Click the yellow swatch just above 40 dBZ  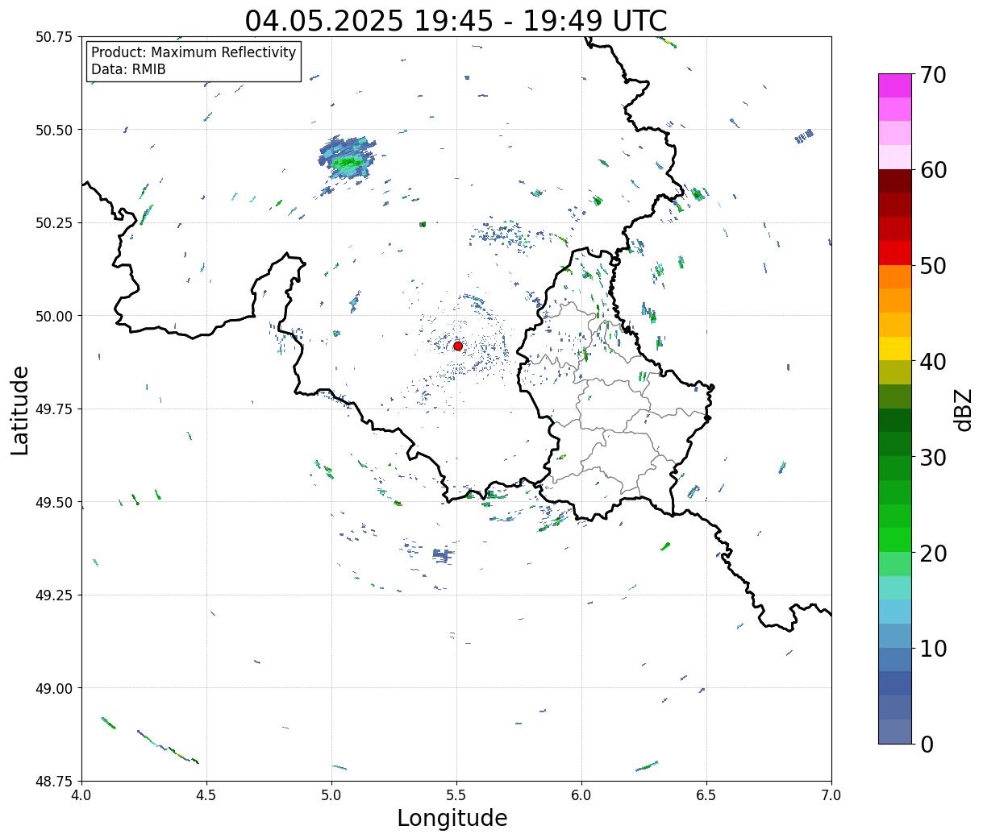pyautogui.click(x=895, y=349)
